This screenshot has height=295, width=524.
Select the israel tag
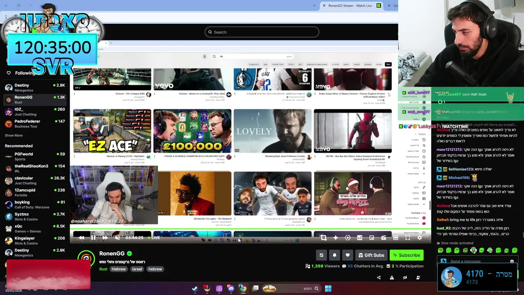[x=137, y=269]
